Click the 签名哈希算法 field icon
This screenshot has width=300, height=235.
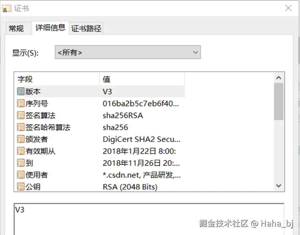(20, 127)
